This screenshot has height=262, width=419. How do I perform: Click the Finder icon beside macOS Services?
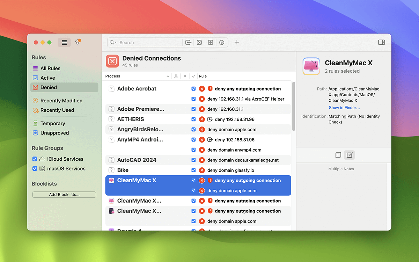pos(42,168)
